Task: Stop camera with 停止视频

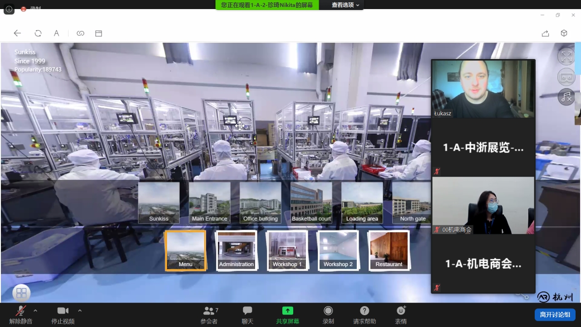Action: pyautogui.click(x=63, y=315)
